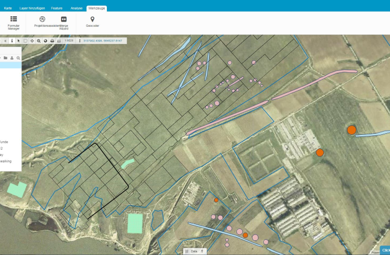Print the map with printer icon

click(52, 40)
